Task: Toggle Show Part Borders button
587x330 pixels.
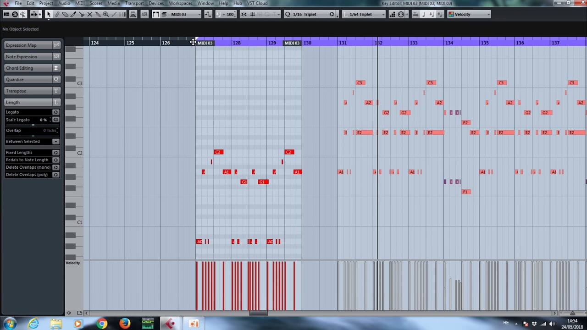Action: tap(155, 14)
